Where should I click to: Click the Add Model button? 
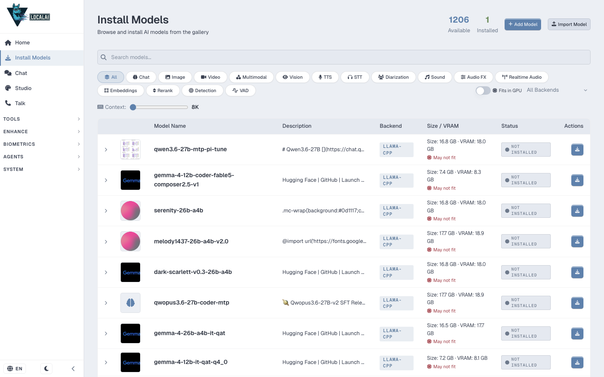tap(523, 24)
